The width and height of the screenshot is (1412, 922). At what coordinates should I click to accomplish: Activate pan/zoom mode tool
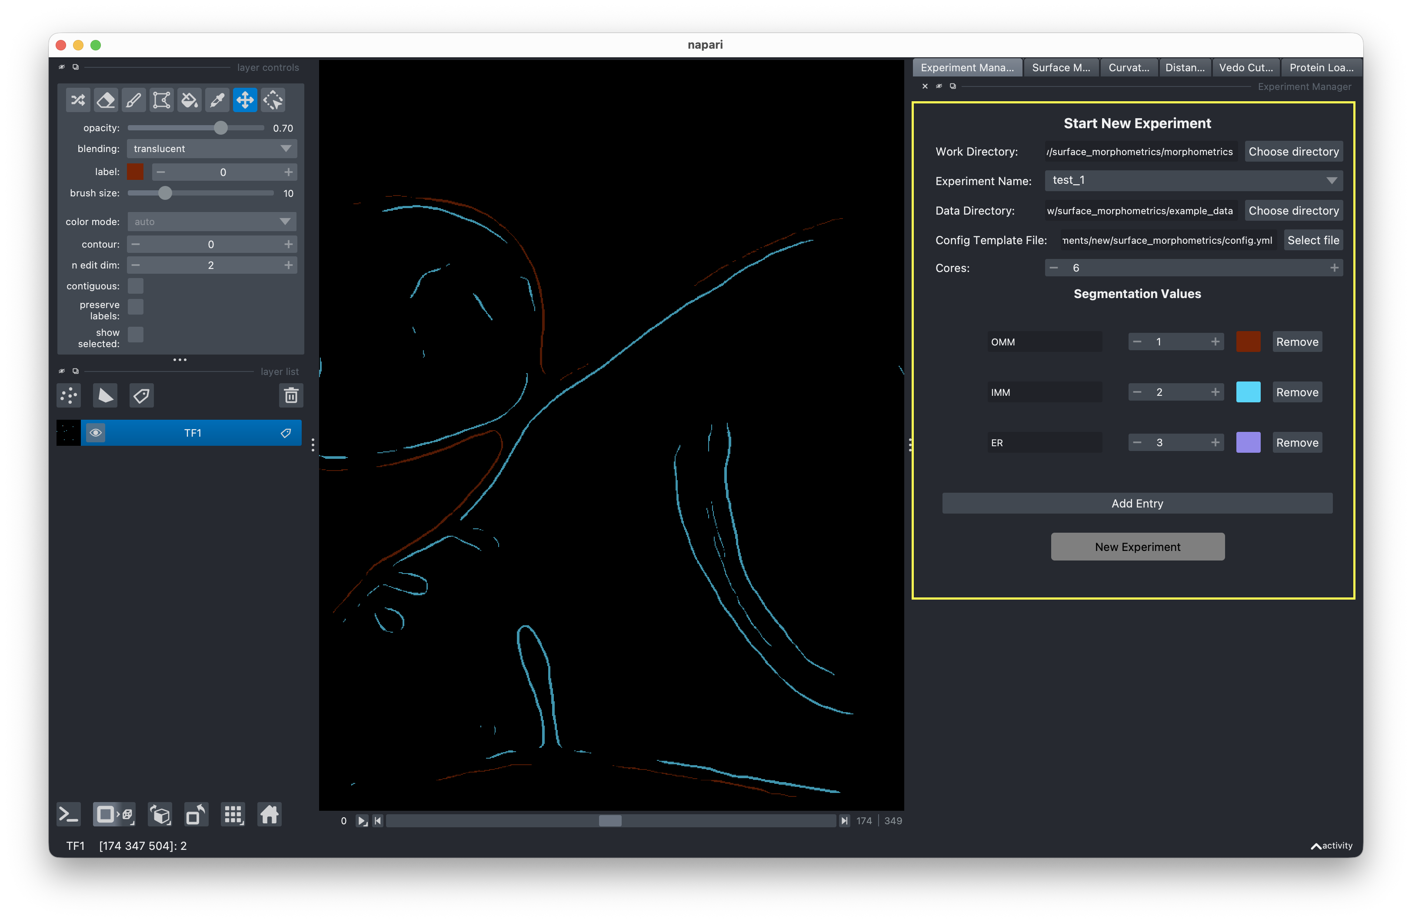coord(245,100)
